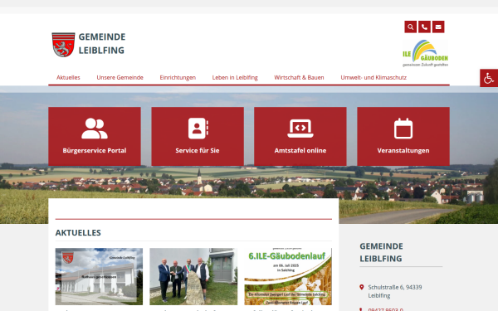Open the Leben in Leiblfing menu

pyautogui.click(x=235, y=77)
